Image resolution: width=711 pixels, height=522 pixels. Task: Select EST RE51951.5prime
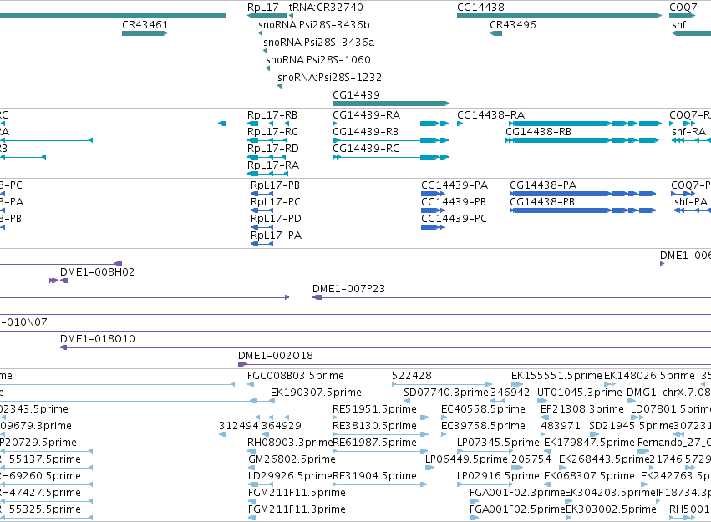[374, 409]
